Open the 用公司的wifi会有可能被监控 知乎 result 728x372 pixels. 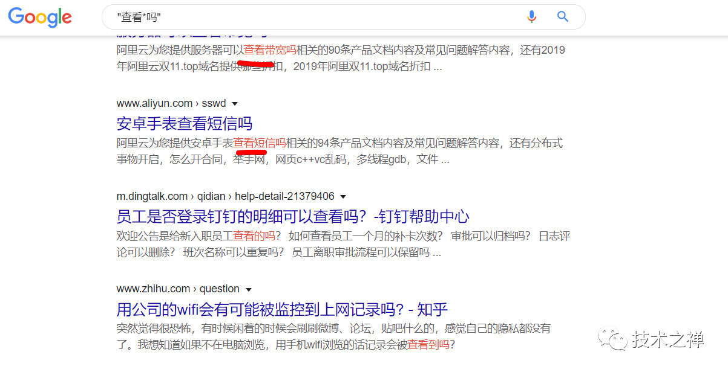pyautogui.click(x=282, y=310)
